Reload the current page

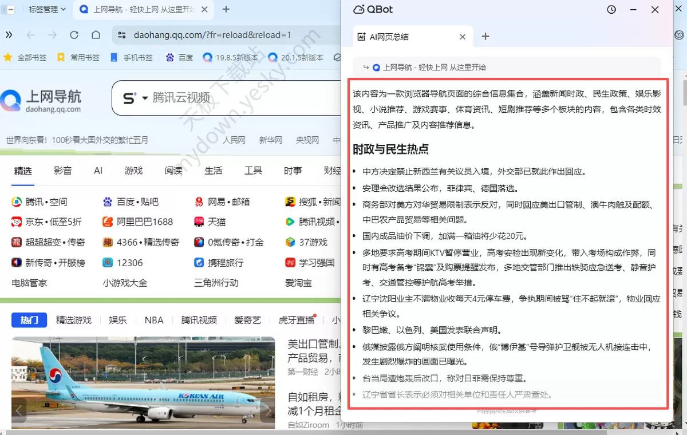[x=74, y=35]
